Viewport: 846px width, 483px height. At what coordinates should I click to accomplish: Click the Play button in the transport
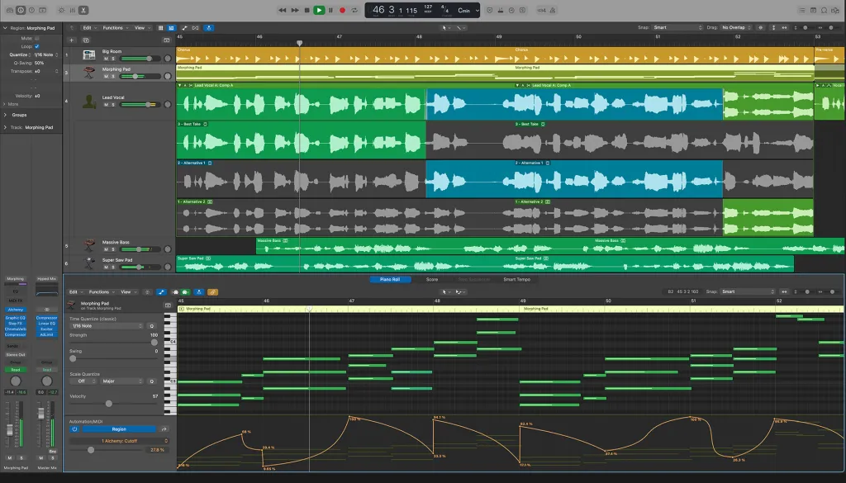click(x=319, y=10)
